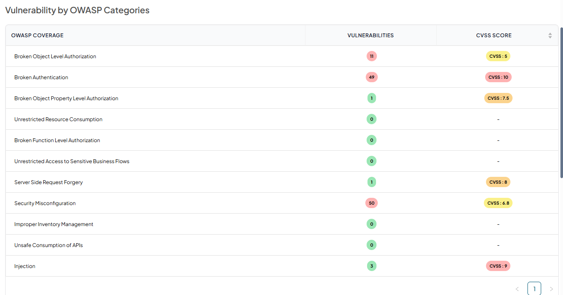Select Server Side Request Forgery row name
The height and width of the screenshot is (295, 563).
(48, 182)
